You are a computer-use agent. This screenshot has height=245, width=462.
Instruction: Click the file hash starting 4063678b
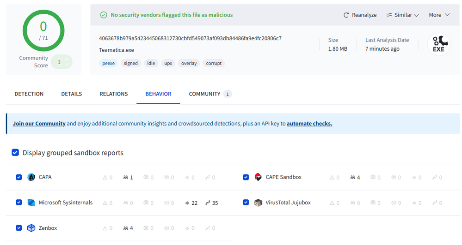click(191, 38)
